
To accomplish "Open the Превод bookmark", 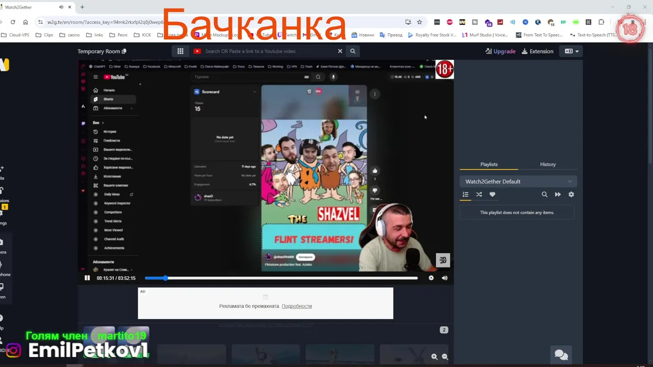I will point(391,35).
